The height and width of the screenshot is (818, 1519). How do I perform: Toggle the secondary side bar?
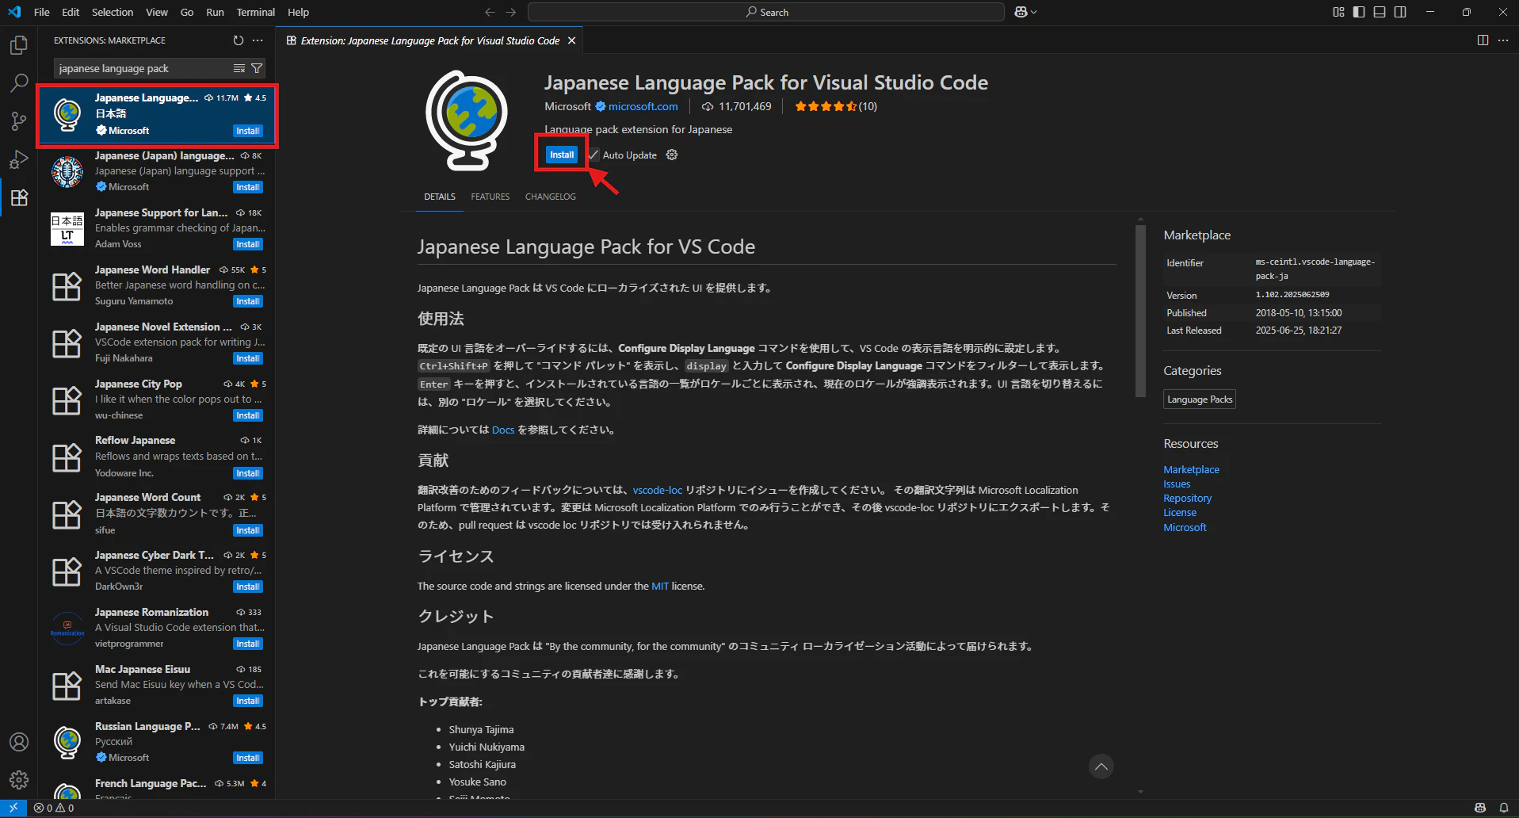(1400, 12)
